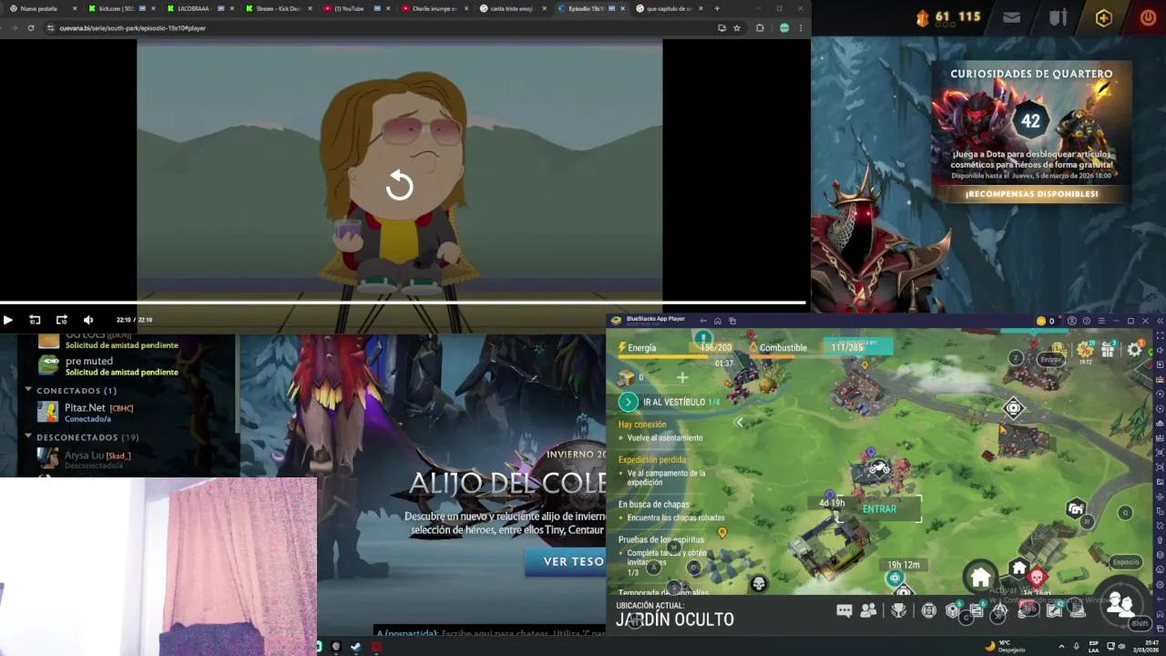Click the BlueStacks back arrow icon
Viewport: 1166px width, 656px height.
pyautogui.click(x=702, y=321)
